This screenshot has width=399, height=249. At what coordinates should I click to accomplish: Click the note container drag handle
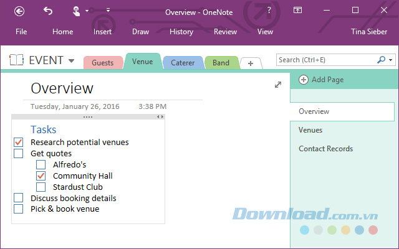88,117
